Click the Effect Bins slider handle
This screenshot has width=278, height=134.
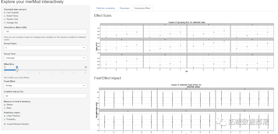tap(17, 70)
